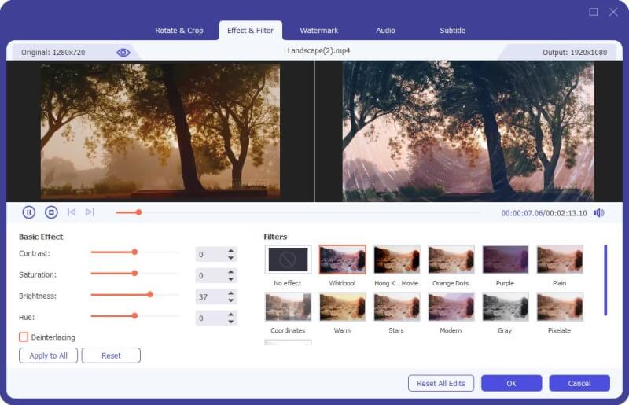Adjust the Brightness slider handle
629x405 pixels.
[150, 295]
